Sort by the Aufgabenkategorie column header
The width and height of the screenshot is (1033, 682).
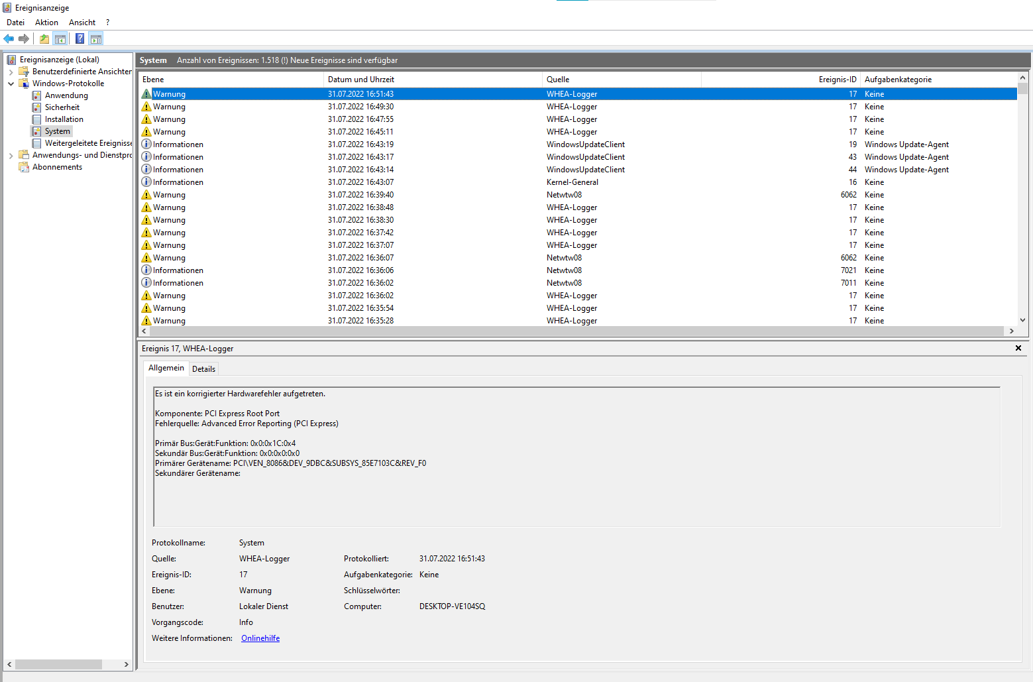point(939,80)
